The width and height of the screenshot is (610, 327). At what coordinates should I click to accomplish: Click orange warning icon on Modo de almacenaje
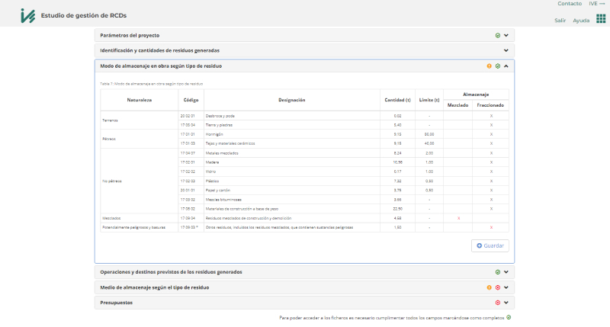(x=489, y=66)
